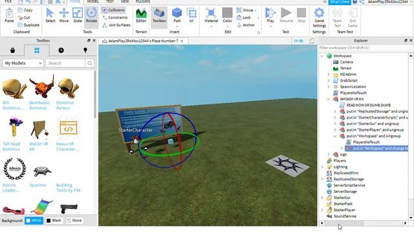414x233 pixels.
Task: Expand the HD Admin folder
Action: [x=329, y=74]
